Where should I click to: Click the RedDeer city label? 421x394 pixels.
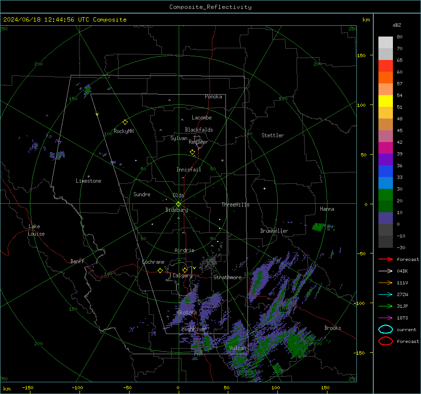[x=198, y=142]
